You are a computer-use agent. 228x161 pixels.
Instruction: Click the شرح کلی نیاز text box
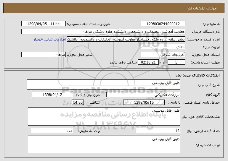point(104,84)
